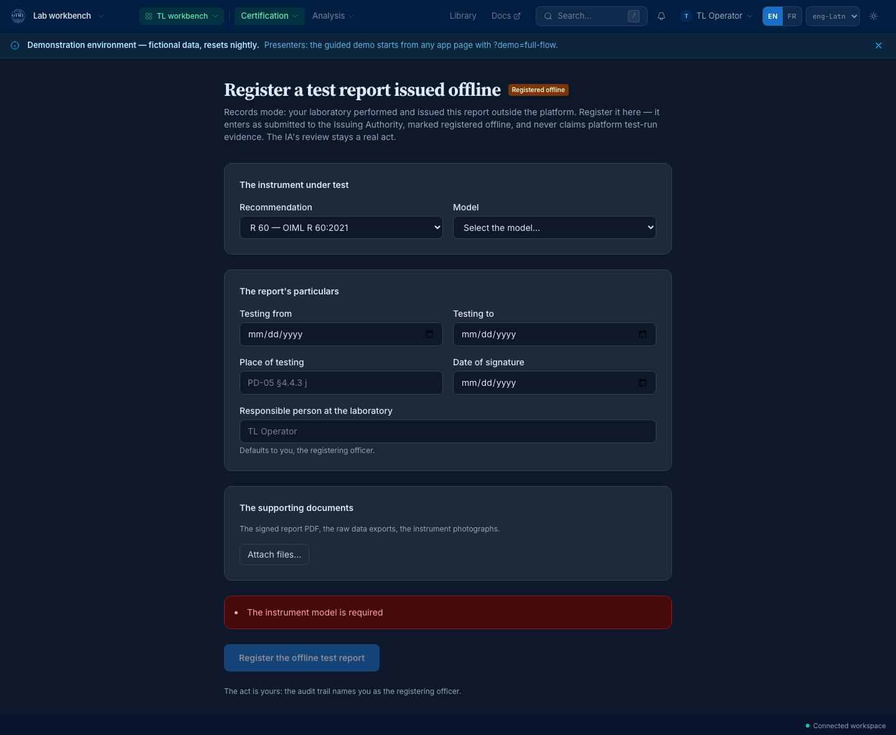Click the OIML logo icon
Screen dimensions: 896x735
(x=18, y=16)
